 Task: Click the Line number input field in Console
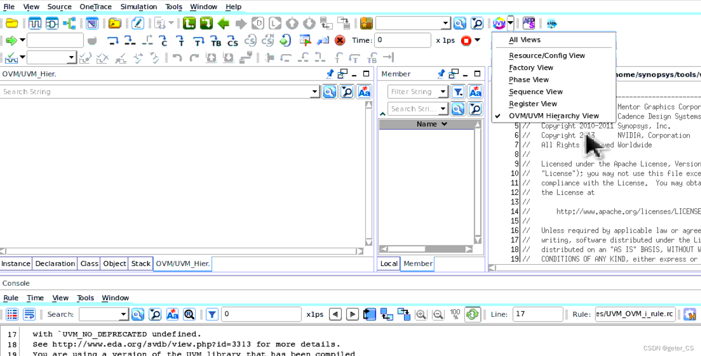click(x=537, y=314)
